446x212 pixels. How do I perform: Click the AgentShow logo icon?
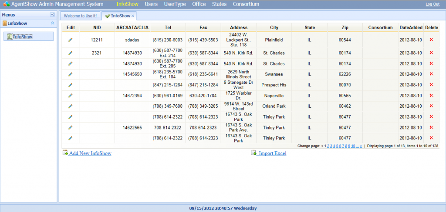pyautogui.click(x=6, y=4)
